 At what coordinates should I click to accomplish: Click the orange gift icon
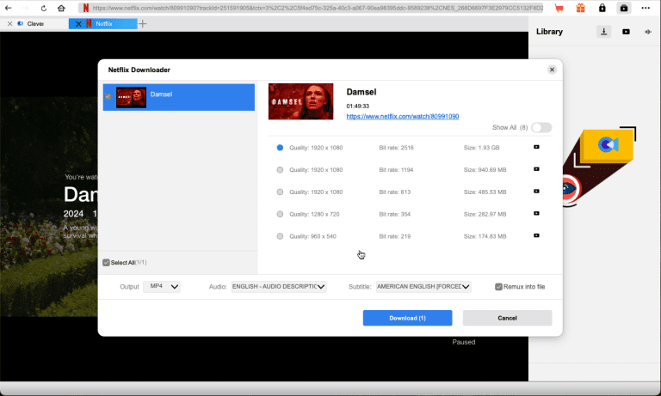tap(581, 8)
